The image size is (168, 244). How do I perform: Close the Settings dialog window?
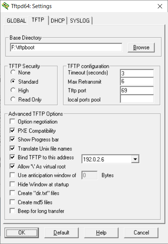pos(160,6)
